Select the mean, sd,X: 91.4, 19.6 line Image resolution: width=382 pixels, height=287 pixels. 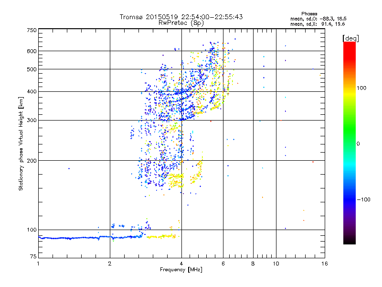click(318, 24)
